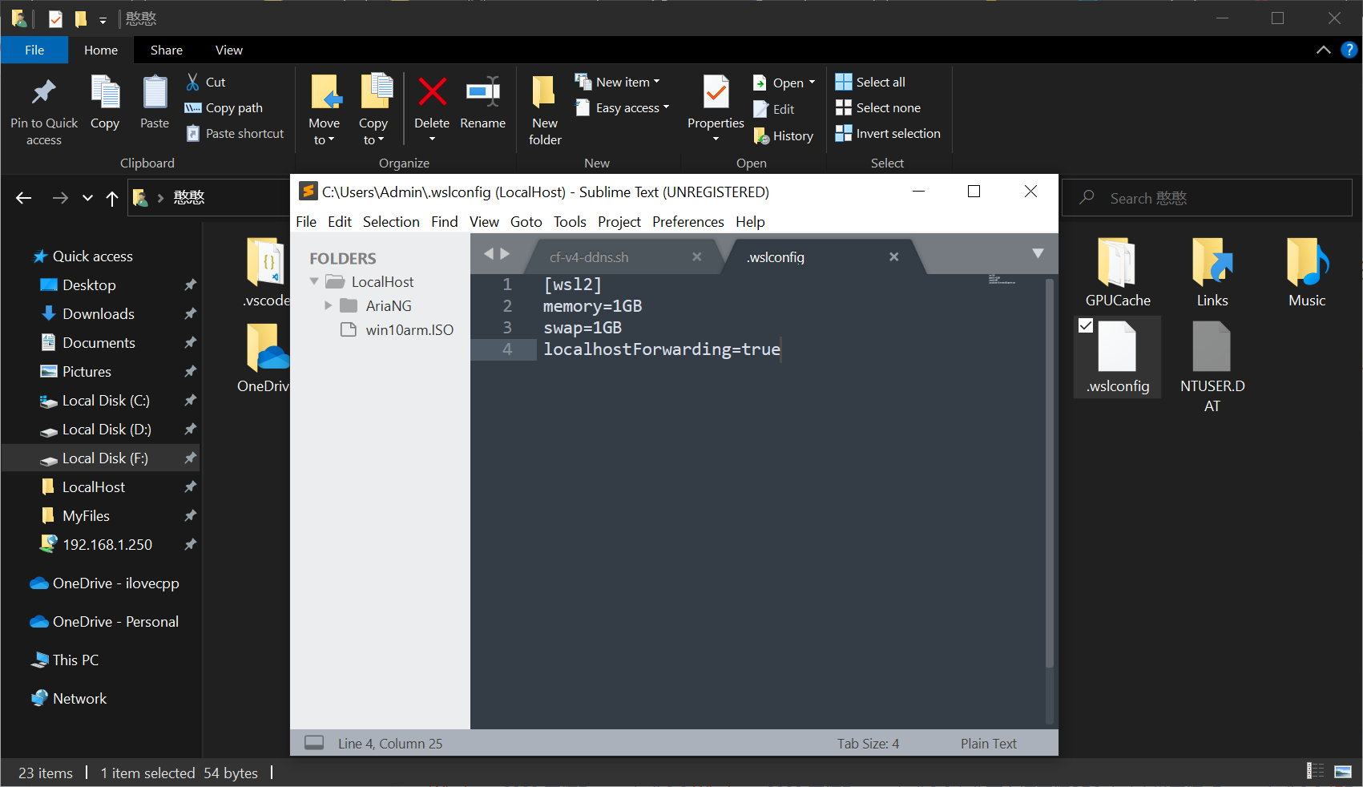Uncheck the .wslconfig file checkbox

(1086, 325)
